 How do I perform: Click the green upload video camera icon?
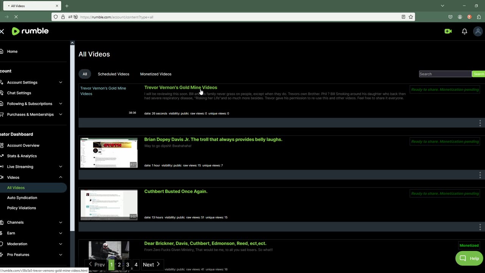(x=448, y=31)
